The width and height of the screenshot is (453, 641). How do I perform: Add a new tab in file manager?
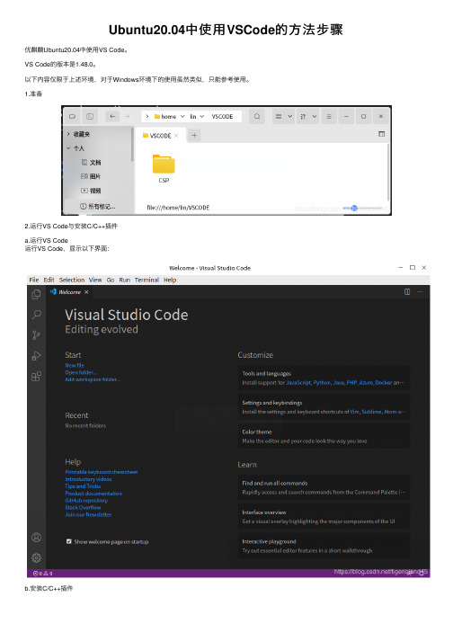pyautogui.click(x=195, y=136)
